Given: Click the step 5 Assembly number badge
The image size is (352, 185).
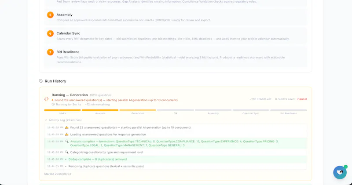Looking at the screenshot, I should [x=50, y=15].
